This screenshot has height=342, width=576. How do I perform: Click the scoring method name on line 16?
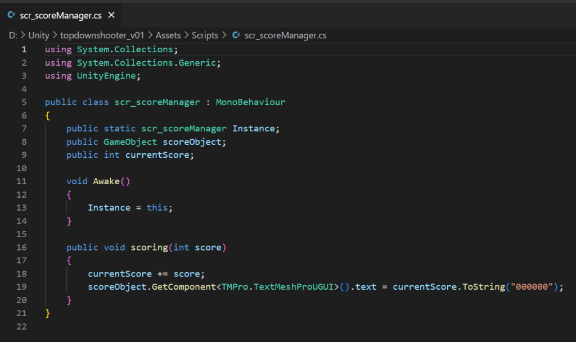(149, 247)
